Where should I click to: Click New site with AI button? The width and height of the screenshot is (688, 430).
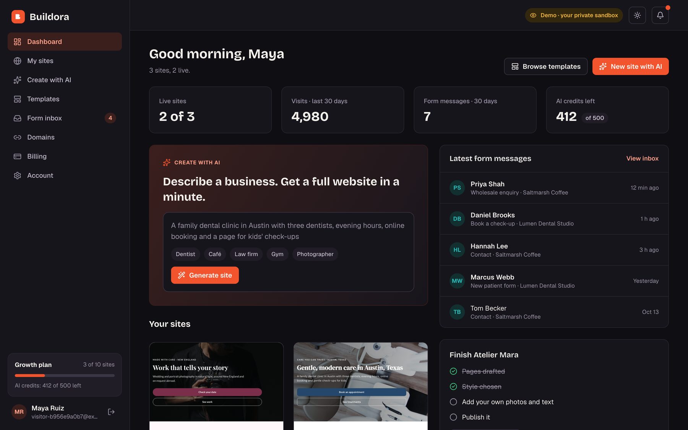[x=630, y=67]
